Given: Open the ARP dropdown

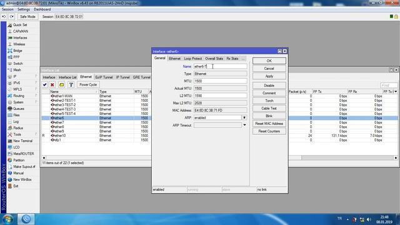Looking at the screenshot, I should coord(244,117).
